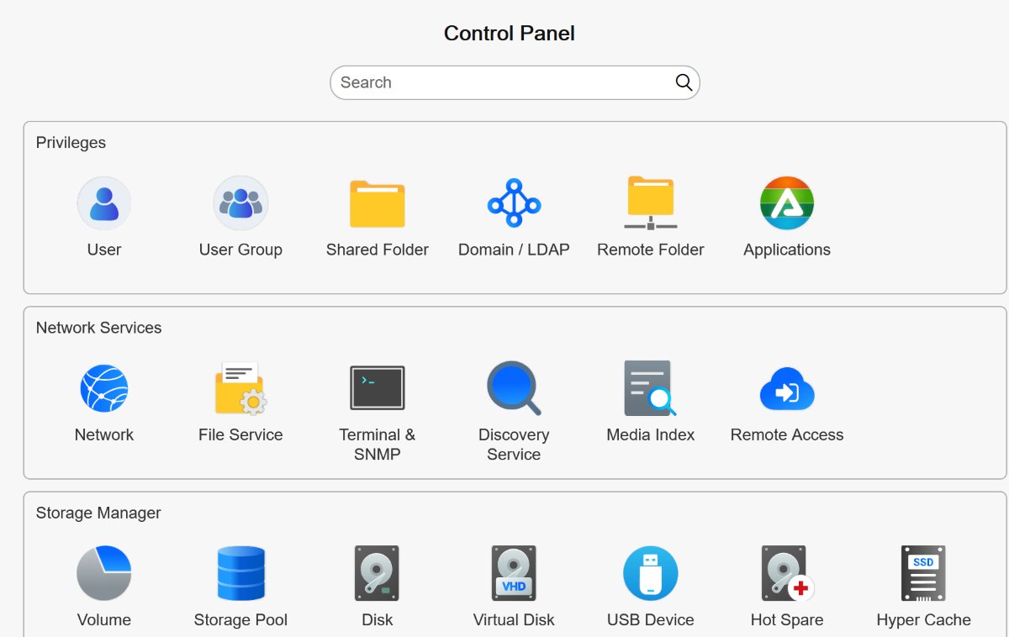Open Remote Access cloud icon
Viewport: 1009px width, 637px height.
point(787,388)
